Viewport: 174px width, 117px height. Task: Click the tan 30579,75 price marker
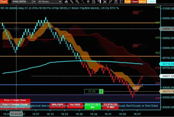click(x=167, y=92)
